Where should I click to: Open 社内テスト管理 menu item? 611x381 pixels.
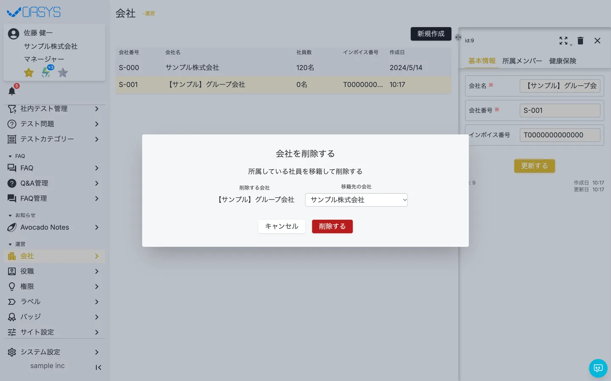[x=54, y=109]
